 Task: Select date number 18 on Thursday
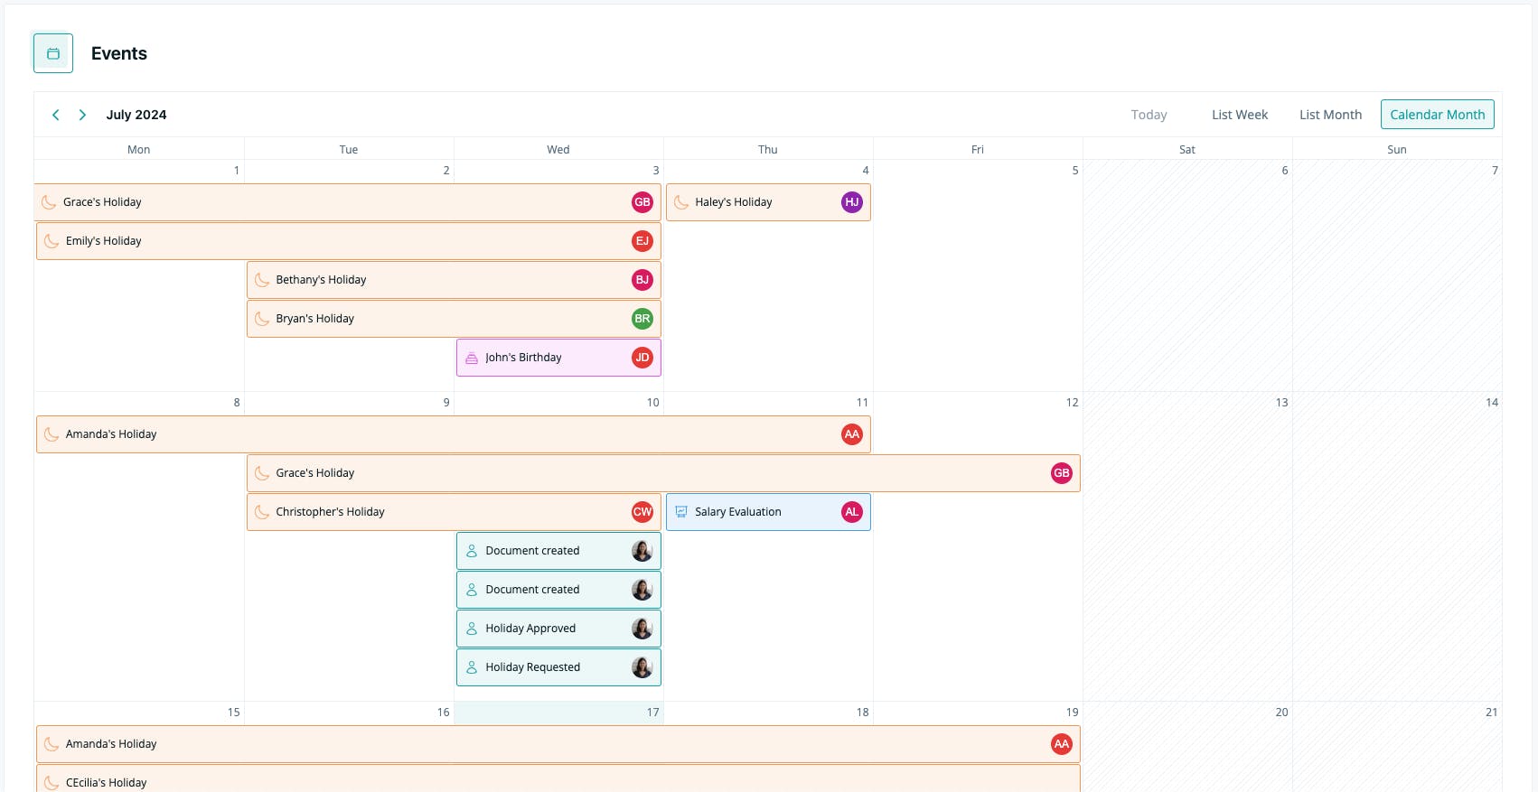tap(862, 713)
